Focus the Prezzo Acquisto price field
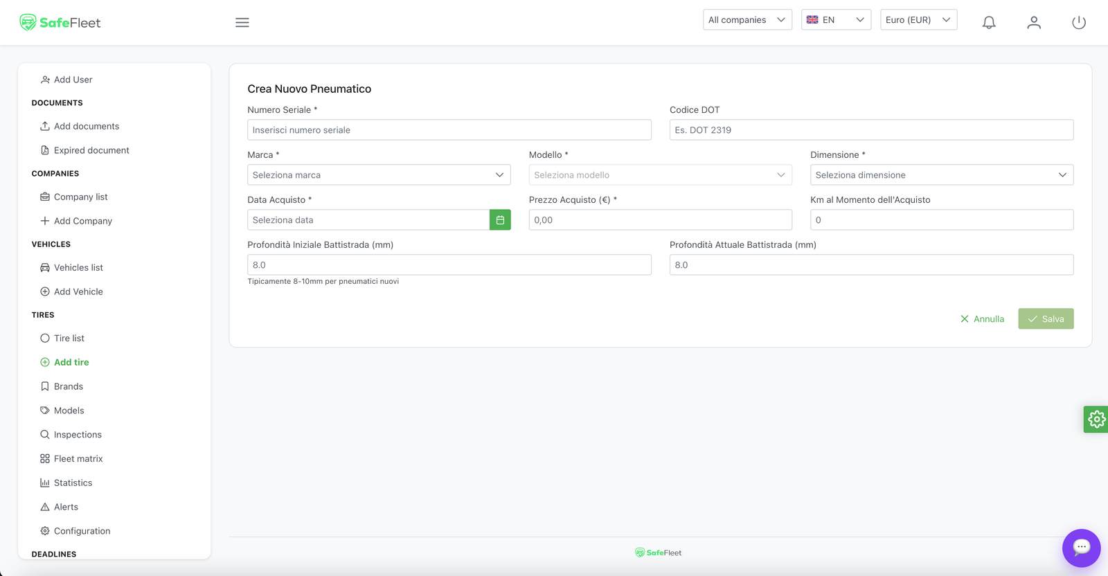Image resolution: width=1108 pixels, height=576 pixels. (660, 219)
